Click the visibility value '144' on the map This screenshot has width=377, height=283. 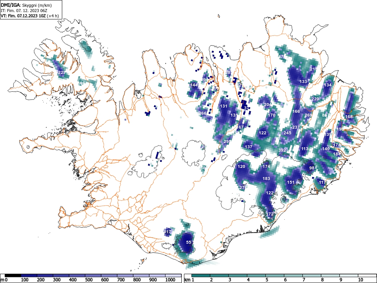(x=194, y=85)
